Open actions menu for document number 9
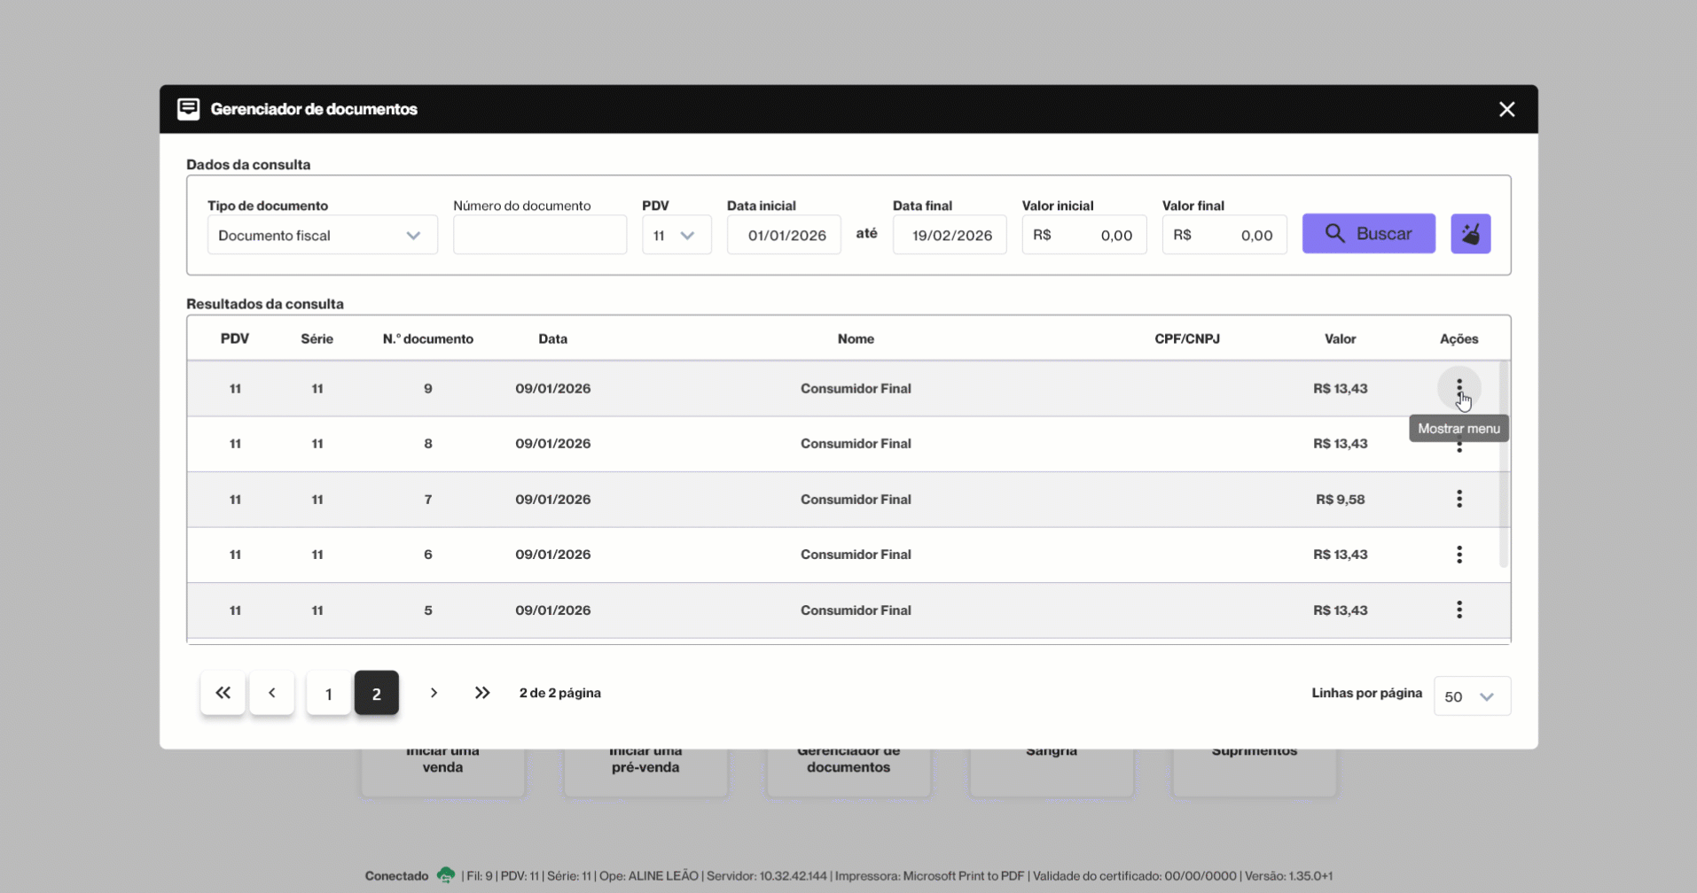 [x=1458, y=388]
